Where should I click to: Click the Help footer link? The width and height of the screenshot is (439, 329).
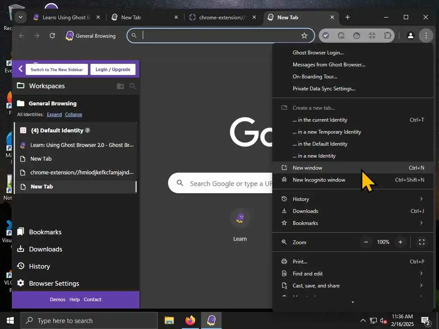point(75,299)
